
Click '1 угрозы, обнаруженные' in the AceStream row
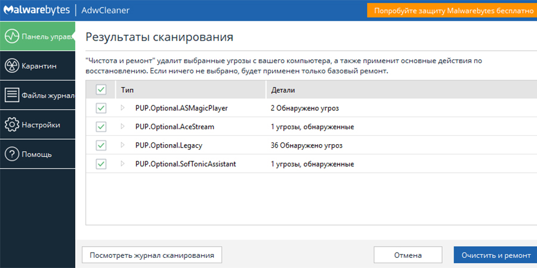[x=312, y=127]
